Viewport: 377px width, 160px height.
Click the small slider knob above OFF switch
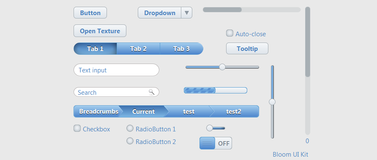(209, 128)
